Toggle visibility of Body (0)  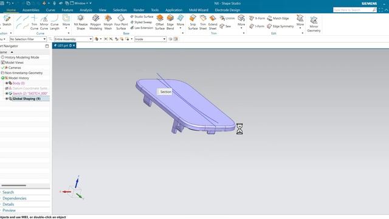click(7, 83)
